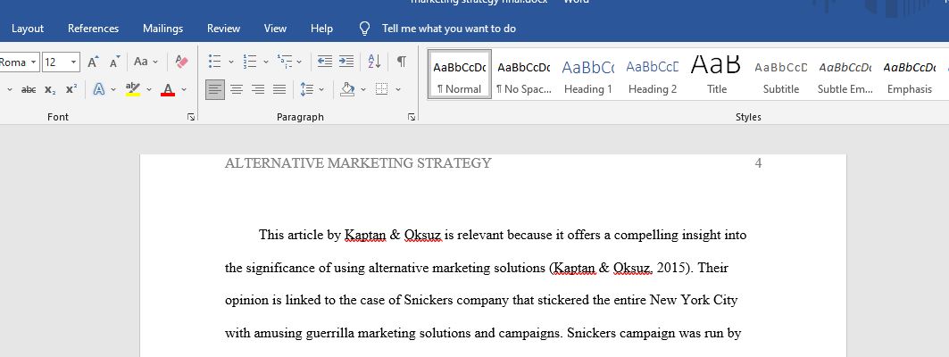The height and width of the screenshot is (357, 949).
Task: Start a bulleted list
Action: coord(214,62)
